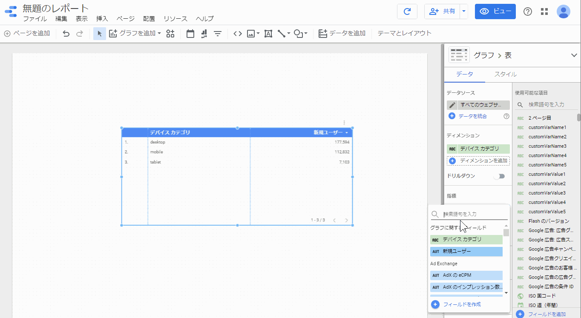Click the scroll down arrow in field picker
The height and width of the screenshot is (318, 581).
pyautogui.click(x=506, y=293)
